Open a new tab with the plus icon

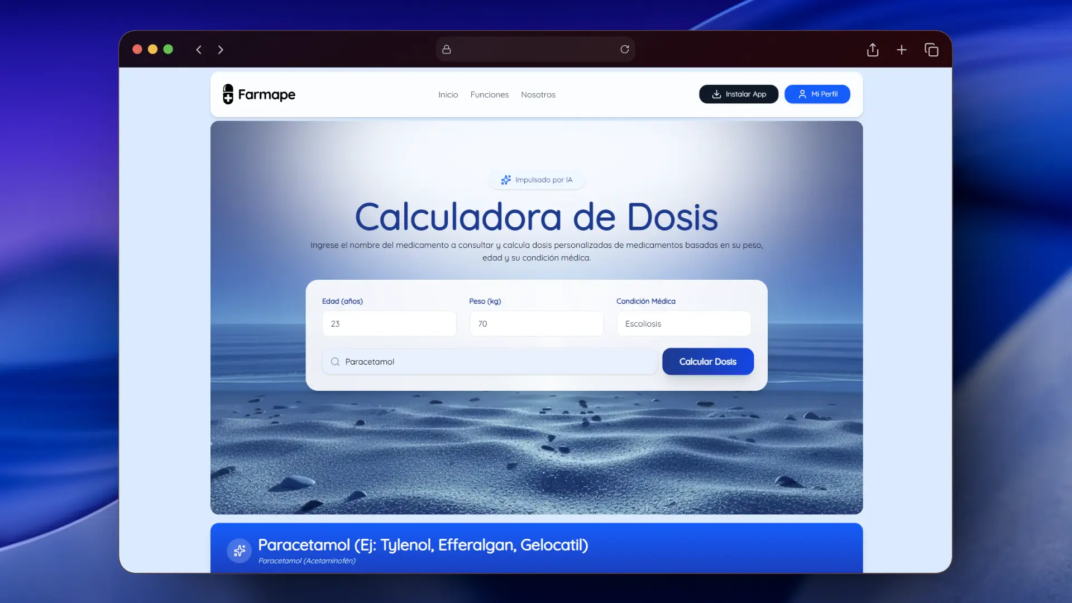(x=902, y=49)
